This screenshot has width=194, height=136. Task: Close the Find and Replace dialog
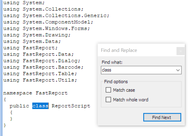coord(181,51)
